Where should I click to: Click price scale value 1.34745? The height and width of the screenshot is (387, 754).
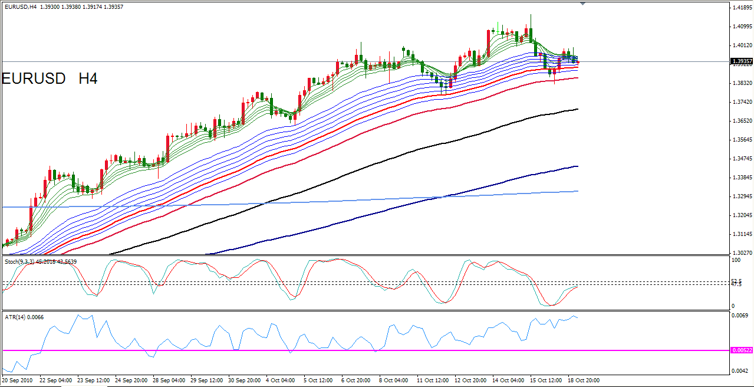(x=742, y=159)
